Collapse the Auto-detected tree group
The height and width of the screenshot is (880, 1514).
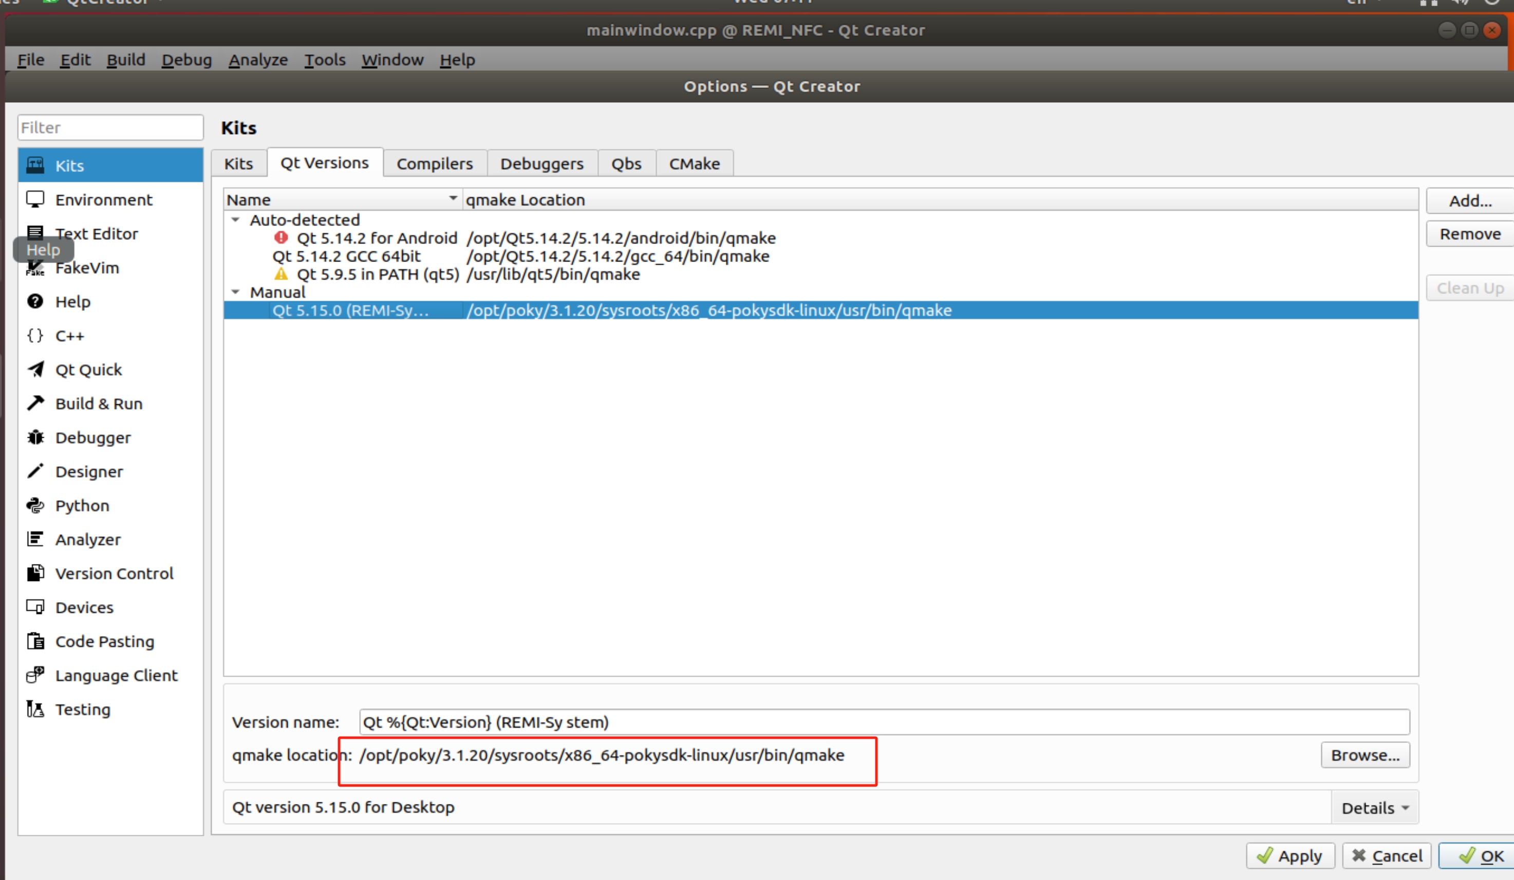(235, 220)
